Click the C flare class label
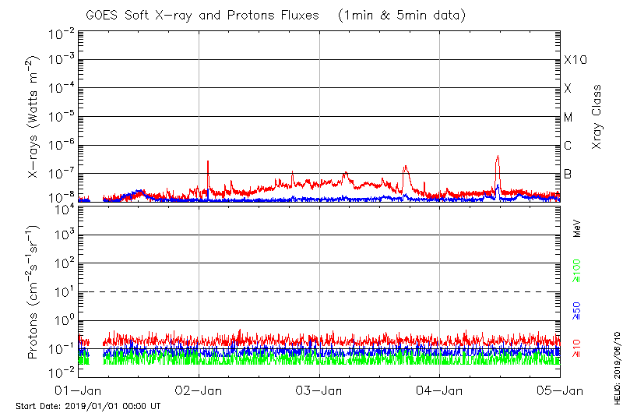 tap(568, 146)
